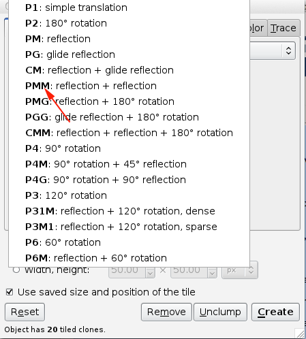Select PMG: reflection + 180° rotation

129,101
